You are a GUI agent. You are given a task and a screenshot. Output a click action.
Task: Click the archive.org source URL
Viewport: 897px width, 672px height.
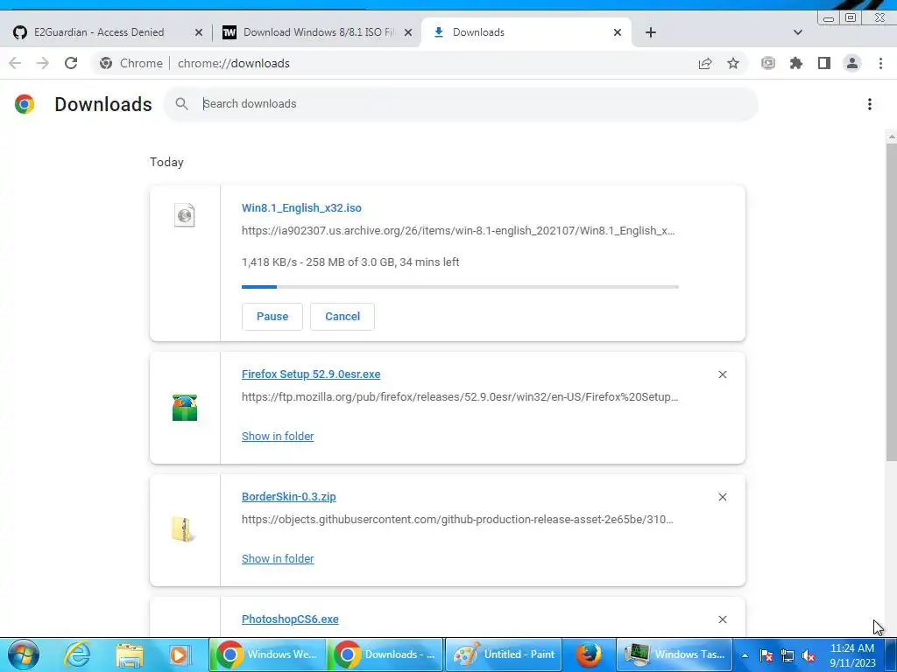(x=458, y=231)
